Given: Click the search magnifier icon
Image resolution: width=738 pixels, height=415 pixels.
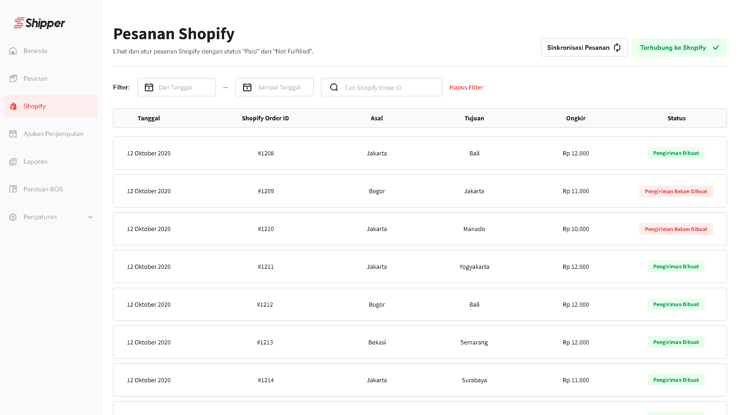Looking at the screenshot, I should (334, 87).
